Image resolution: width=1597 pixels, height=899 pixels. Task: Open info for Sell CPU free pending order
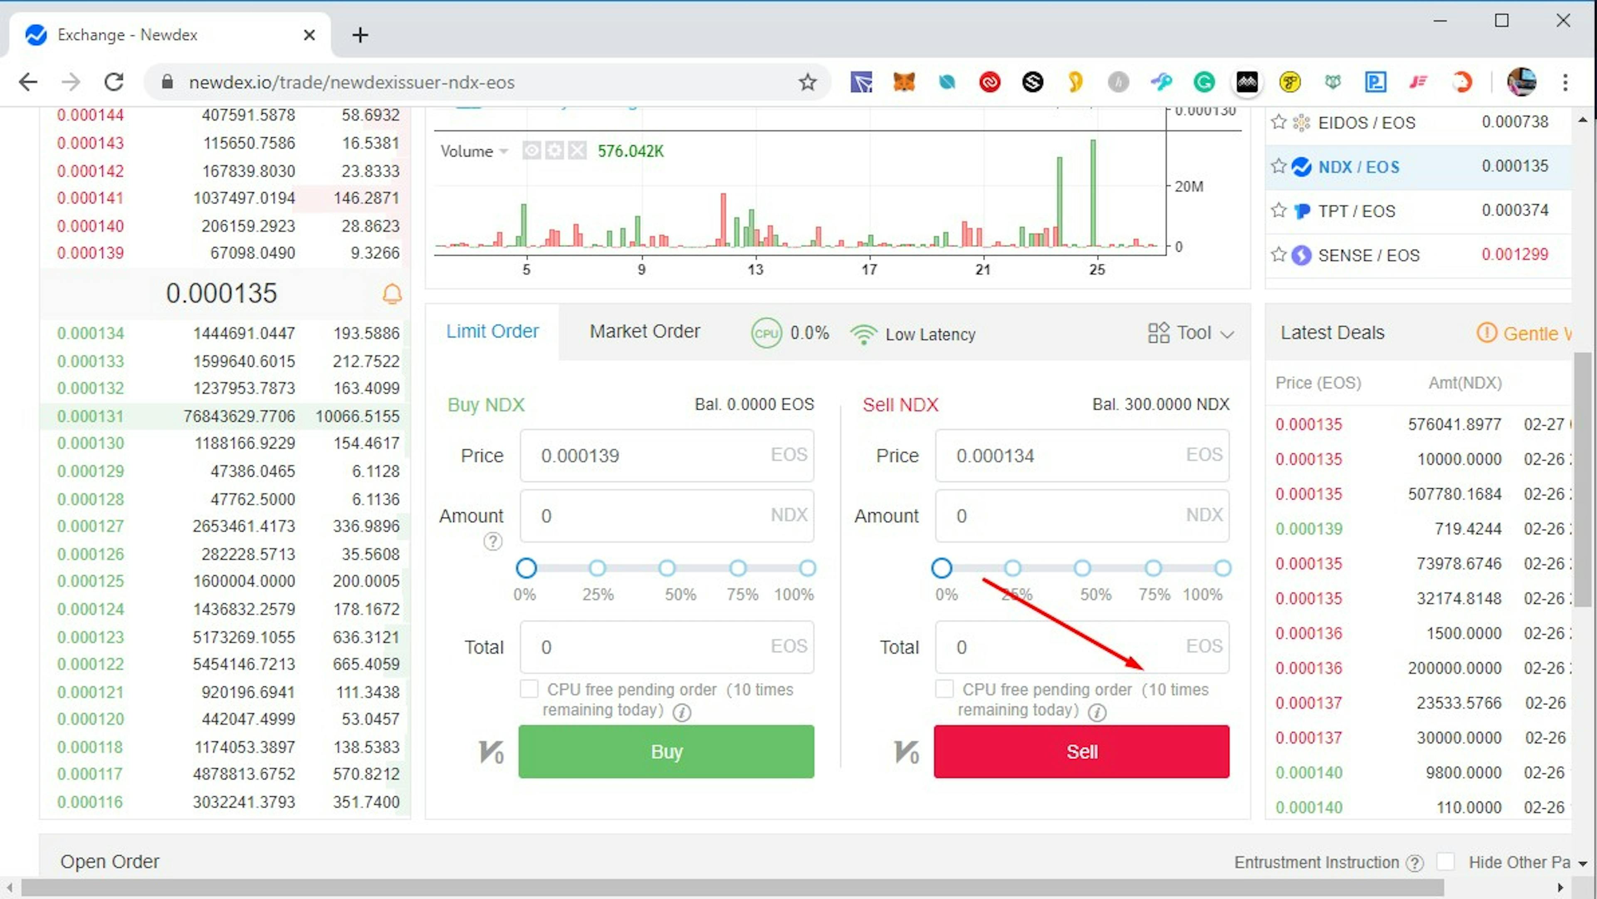(1098, 712)
